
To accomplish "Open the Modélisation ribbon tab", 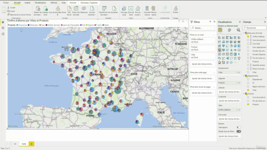I will pyautogui.click(x=40, y=3).
